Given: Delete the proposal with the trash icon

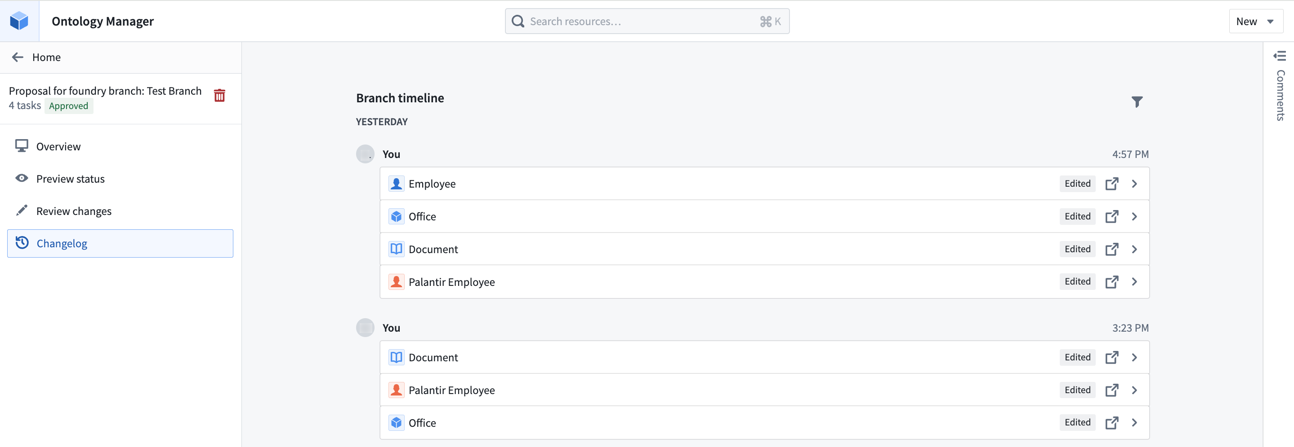Looking at the screenshot, I should click(x=219, y=95).
